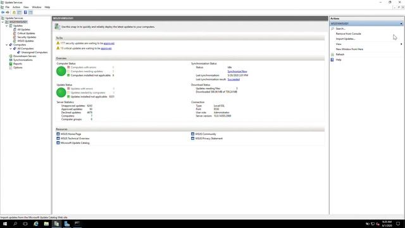Click New Window from Here action
This screenshot has height=228, width=405.
[349, 49]
